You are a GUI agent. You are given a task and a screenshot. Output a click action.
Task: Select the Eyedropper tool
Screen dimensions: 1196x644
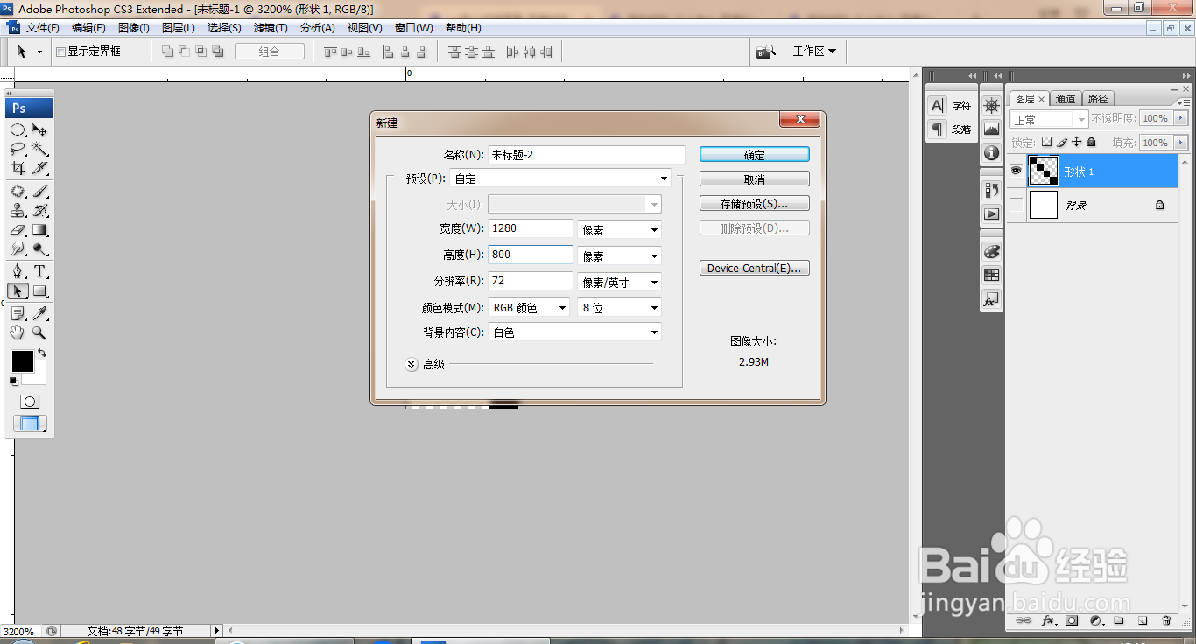point(39,313)
